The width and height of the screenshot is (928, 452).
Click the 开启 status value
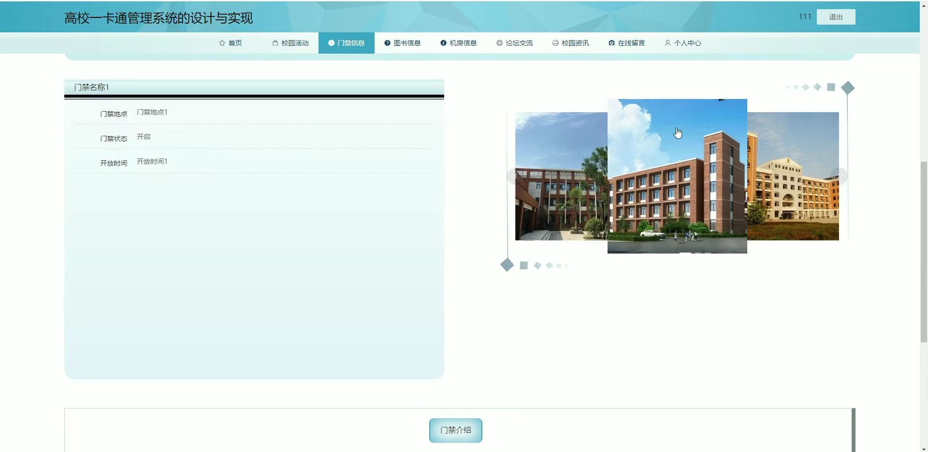[x=144, y=137]
